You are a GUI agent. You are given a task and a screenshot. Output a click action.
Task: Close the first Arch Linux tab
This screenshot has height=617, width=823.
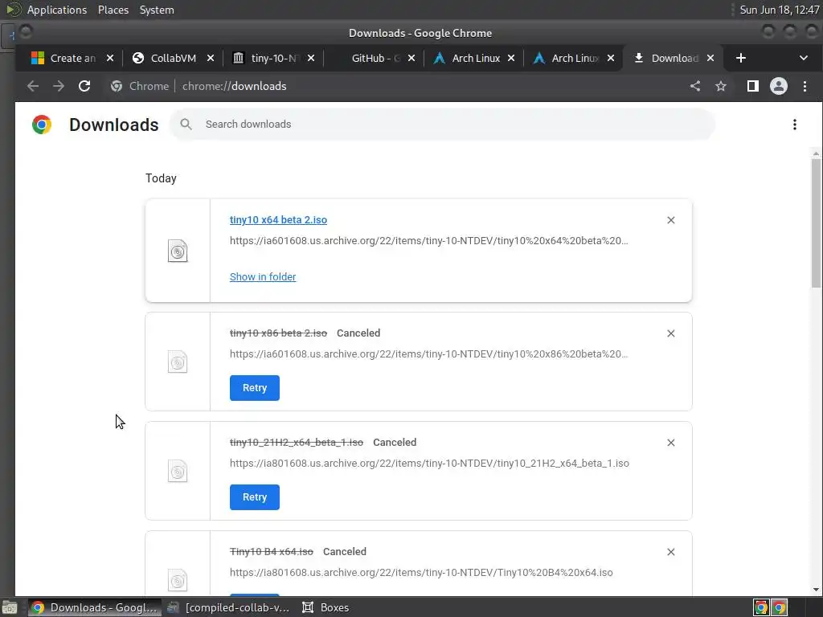[x=510, y=58]
